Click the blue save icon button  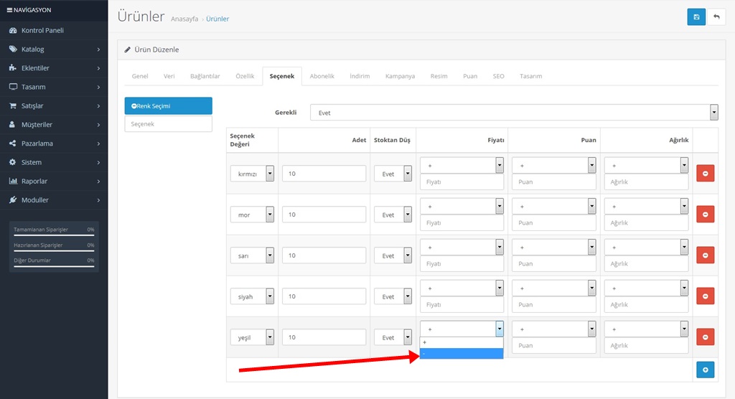(x=696, y=17)
